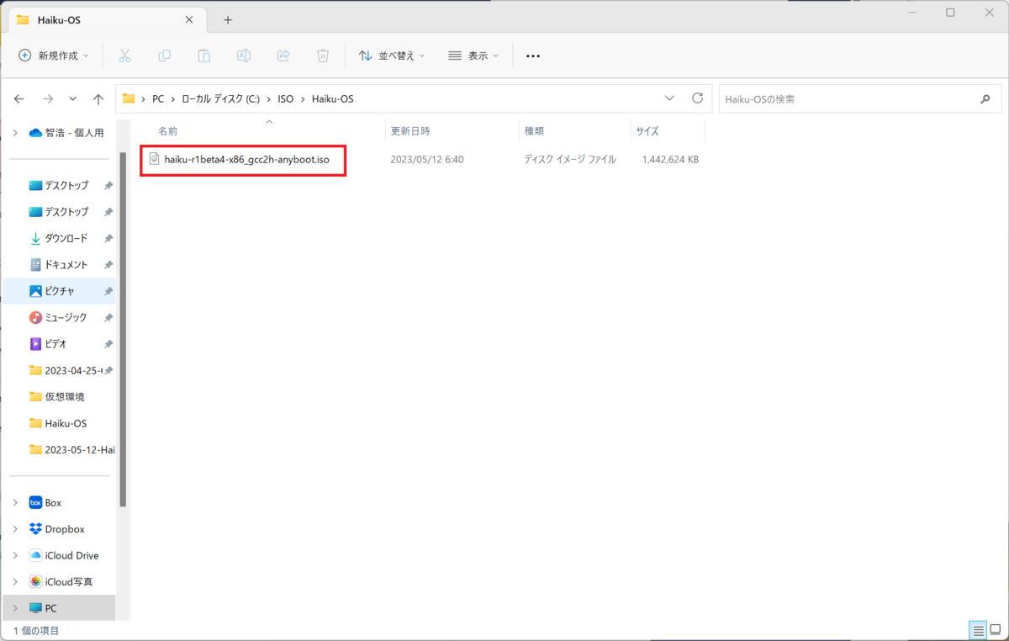Image resolution: width=1009 pixels, height=641 pixels.
Task: Go back with the left arrow
Action: (19, 98)
